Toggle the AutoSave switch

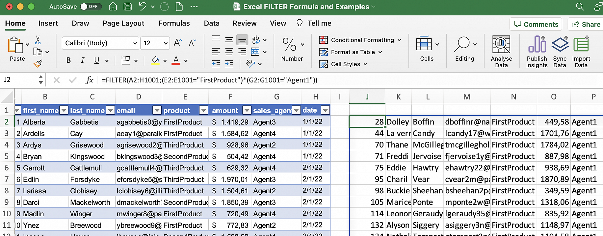click(91, 7)
